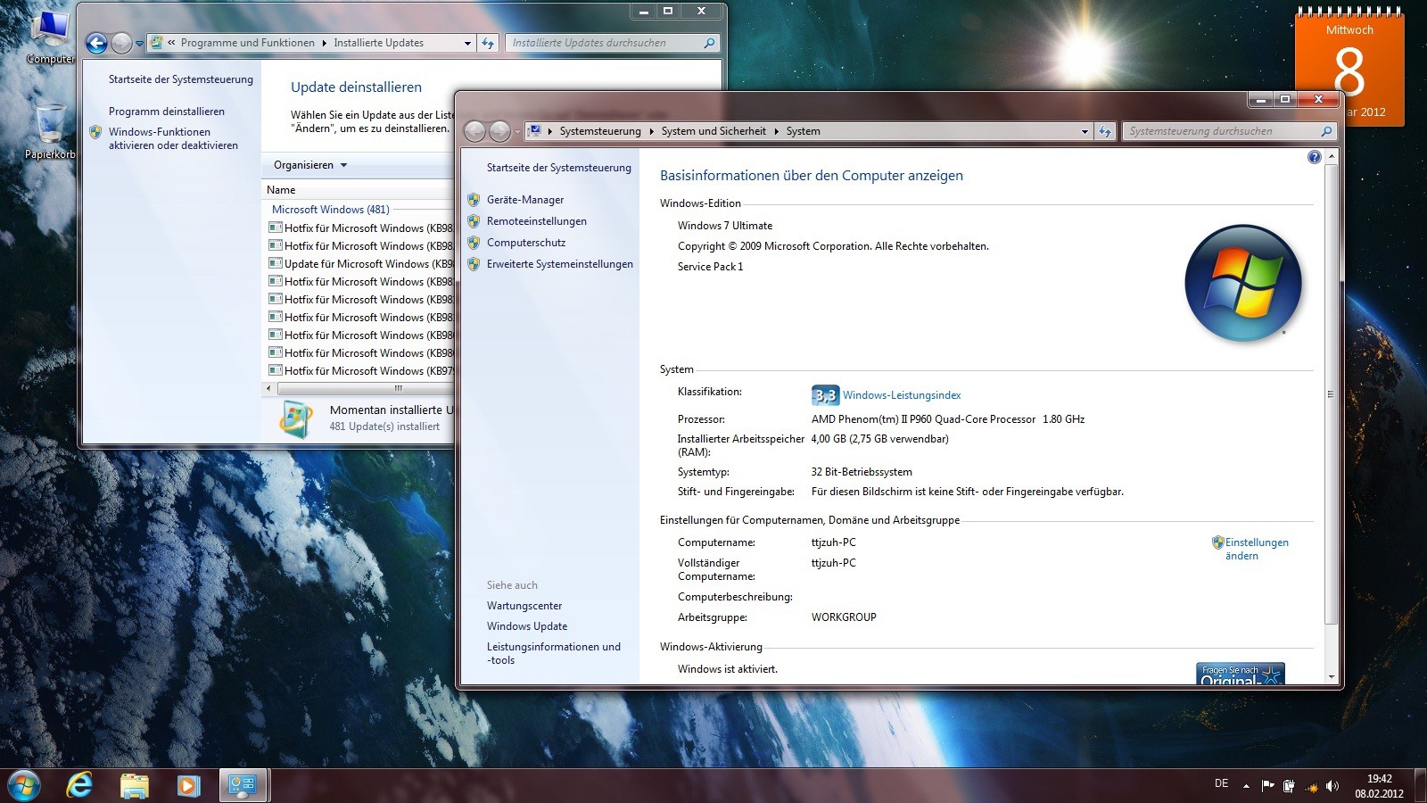The height and width of the screenshot is (803, 1427).
Task: Open the Organisieren dropdown menu
Action: click(x=309, y=165)
